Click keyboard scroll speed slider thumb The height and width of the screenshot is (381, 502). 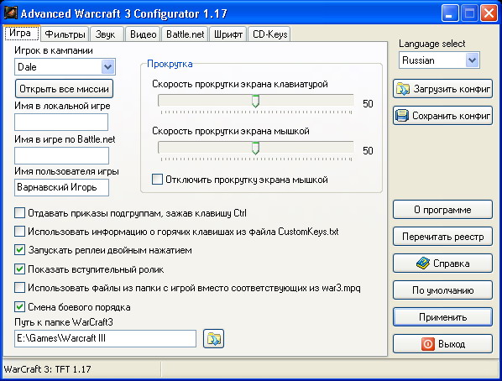255,102
